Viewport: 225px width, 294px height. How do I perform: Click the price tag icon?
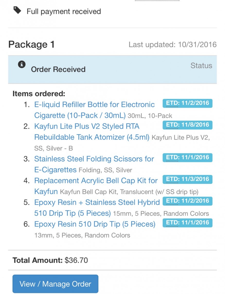pyautogui.click(x=17, y=11)
